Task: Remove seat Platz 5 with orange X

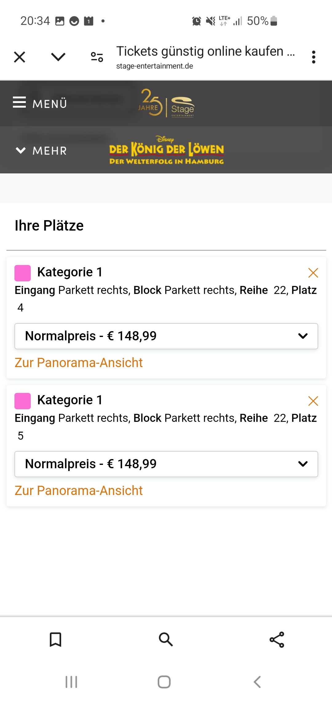Action: pos(313,401)
